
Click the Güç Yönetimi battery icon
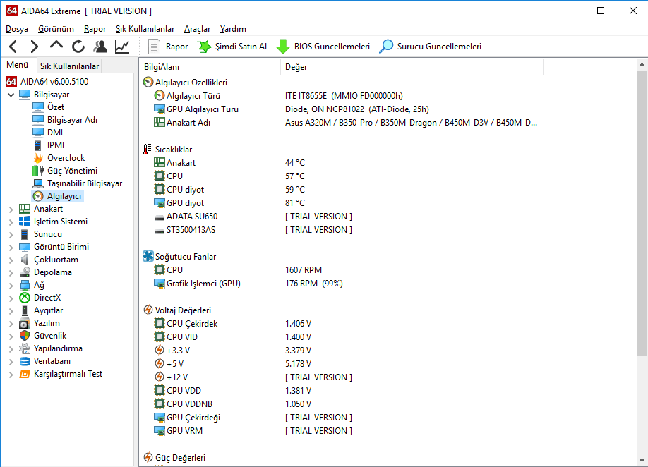(38, 171)
